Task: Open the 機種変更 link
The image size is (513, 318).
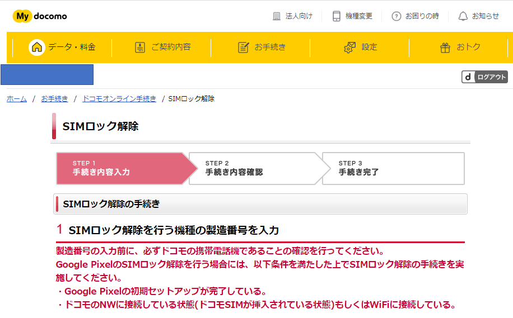Action: pos(359,16)
